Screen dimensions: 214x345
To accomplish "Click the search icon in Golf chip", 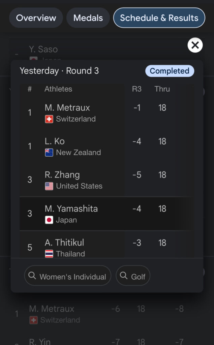I will 124,276.
